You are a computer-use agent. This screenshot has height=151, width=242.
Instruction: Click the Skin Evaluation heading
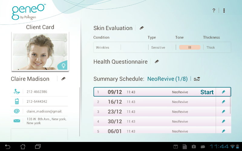(113, 28)
